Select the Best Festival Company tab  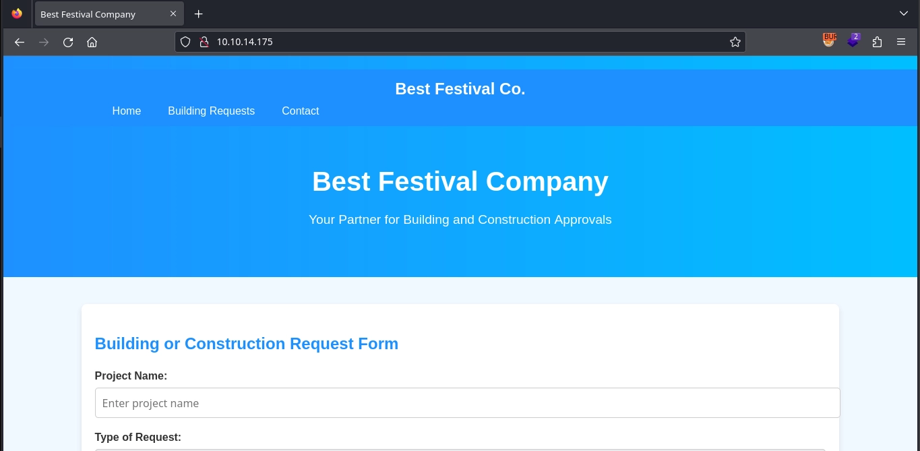click(101, 14)
